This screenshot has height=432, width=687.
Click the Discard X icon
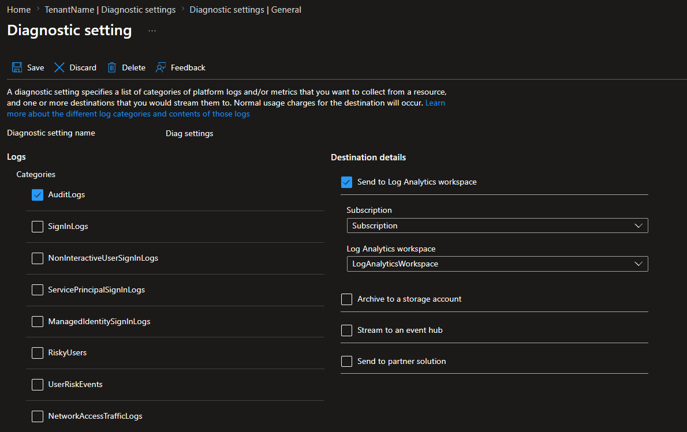click(x=59, y=67)
